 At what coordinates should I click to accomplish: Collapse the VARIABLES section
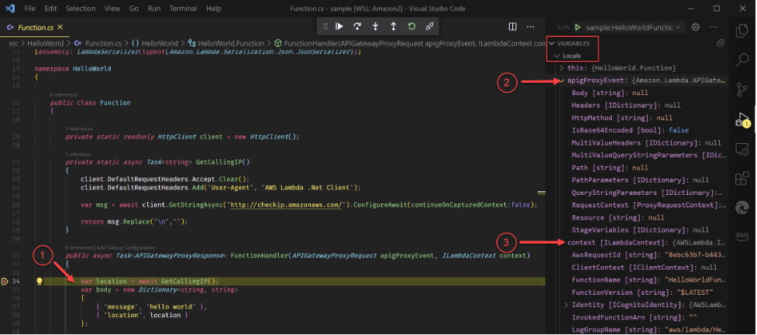(573, 43)
